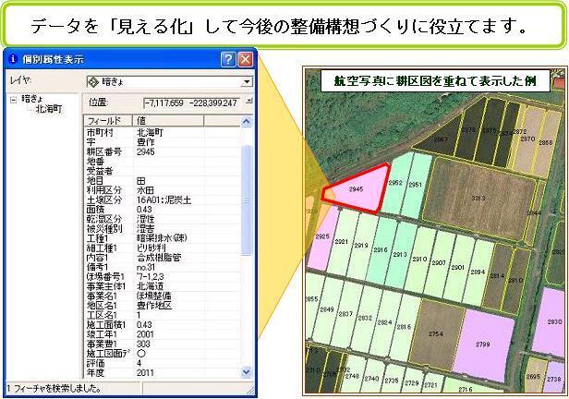
Task: Select the 細工種1 row value ビリ砂利
Action: tap(151, 248)
